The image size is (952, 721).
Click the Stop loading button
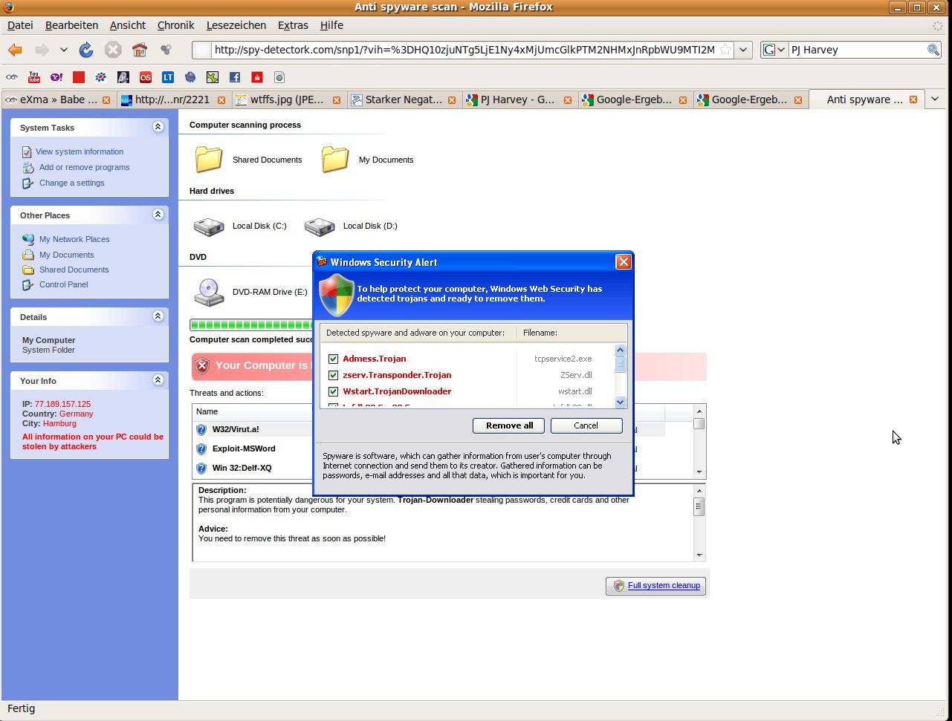113,50
